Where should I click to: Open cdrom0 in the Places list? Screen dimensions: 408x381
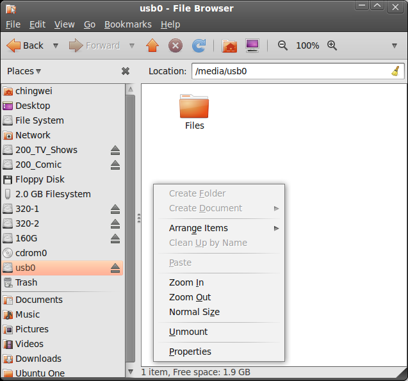coord(63,253)
